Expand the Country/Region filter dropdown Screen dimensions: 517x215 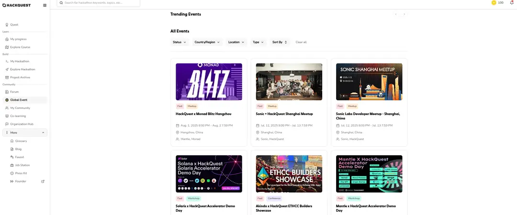(x=207, y=42)
